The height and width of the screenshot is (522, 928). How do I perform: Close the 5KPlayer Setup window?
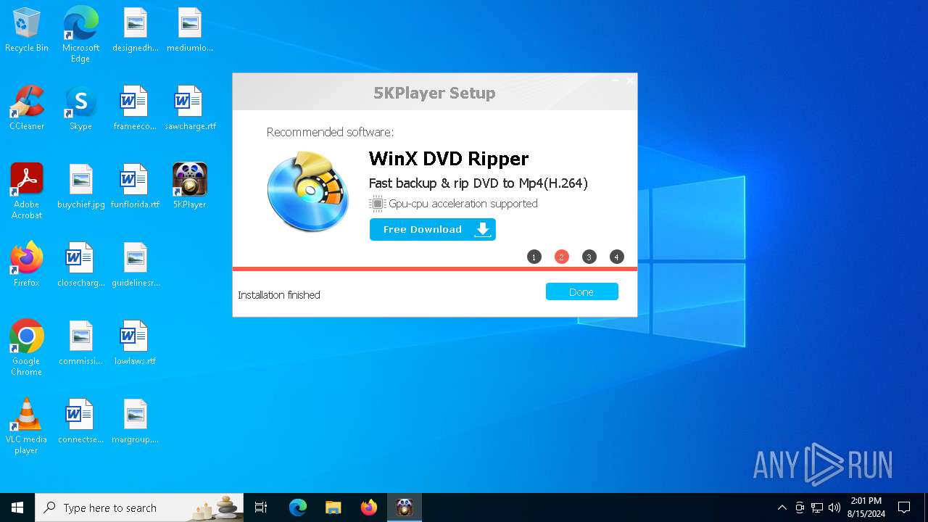point(629,80)
